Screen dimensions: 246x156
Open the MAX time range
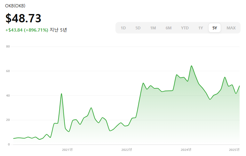(231, 28)
